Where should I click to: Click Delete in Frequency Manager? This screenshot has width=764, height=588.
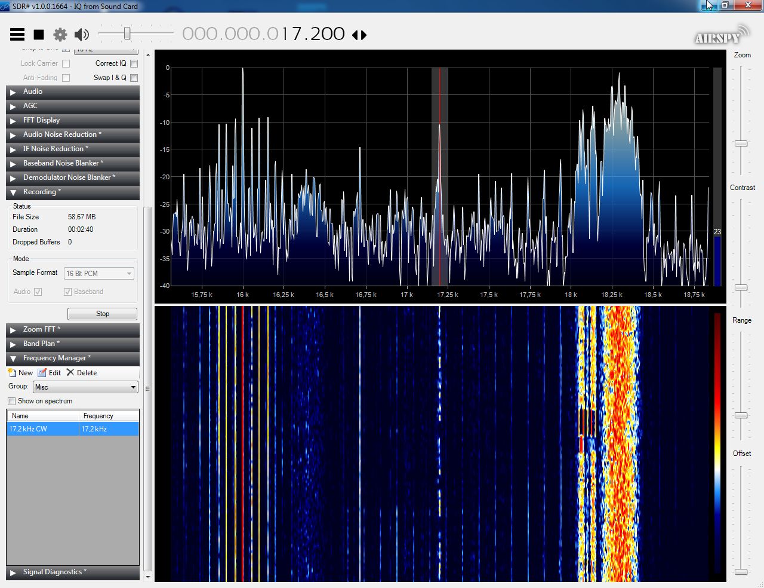[x=82, y=372]
